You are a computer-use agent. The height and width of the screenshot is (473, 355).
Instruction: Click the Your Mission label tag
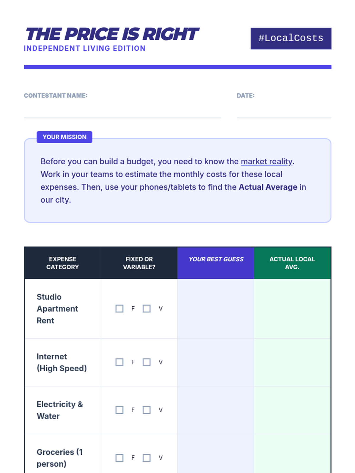pyautogui.click(x=64, y=137)
